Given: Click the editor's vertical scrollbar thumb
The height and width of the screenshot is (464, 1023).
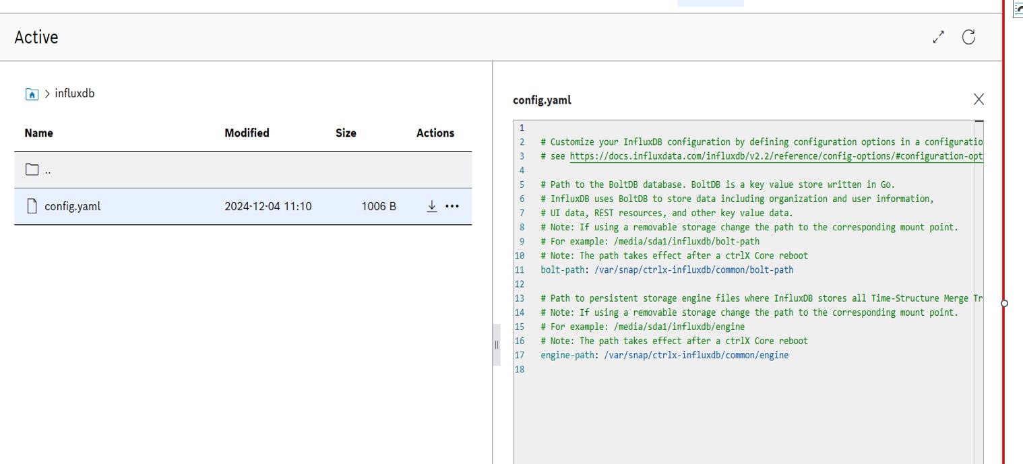Looking at the screenshot, I should click(979, 122).
